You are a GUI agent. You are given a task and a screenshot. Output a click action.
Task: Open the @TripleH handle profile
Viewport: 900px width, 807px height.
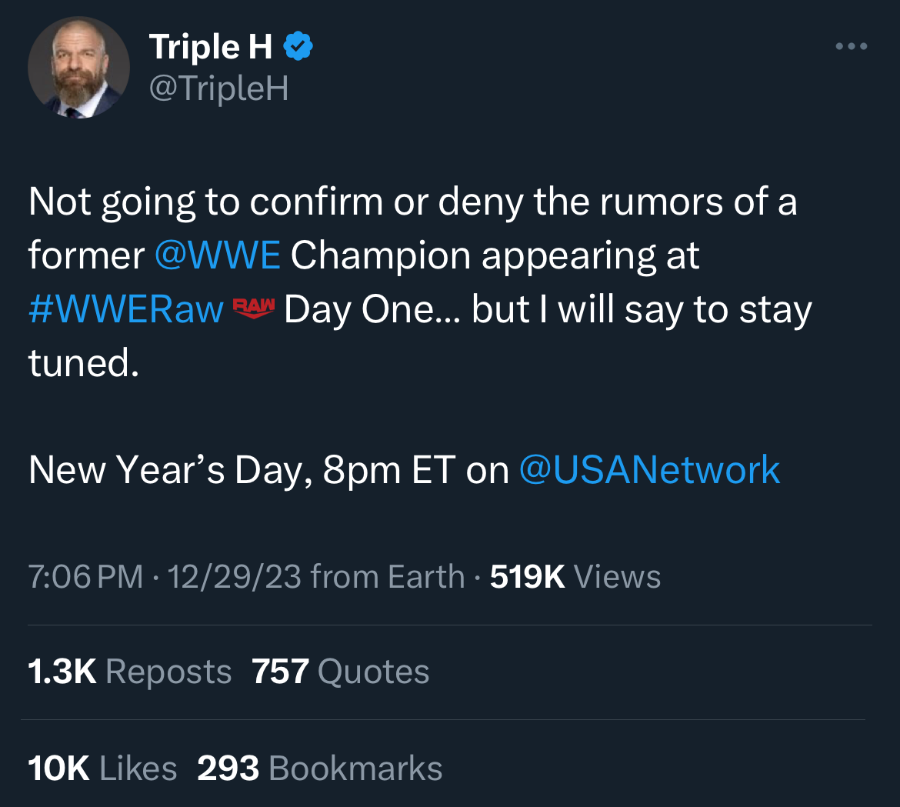(x=218, y=88)
